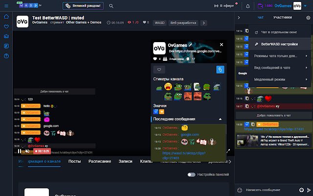The height and width of the screenshot is (196, 313).
Task: Open the Записи tab
Action: click(x=125, y=161)
